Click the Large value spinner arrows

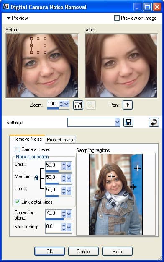(x=64, y=191)
